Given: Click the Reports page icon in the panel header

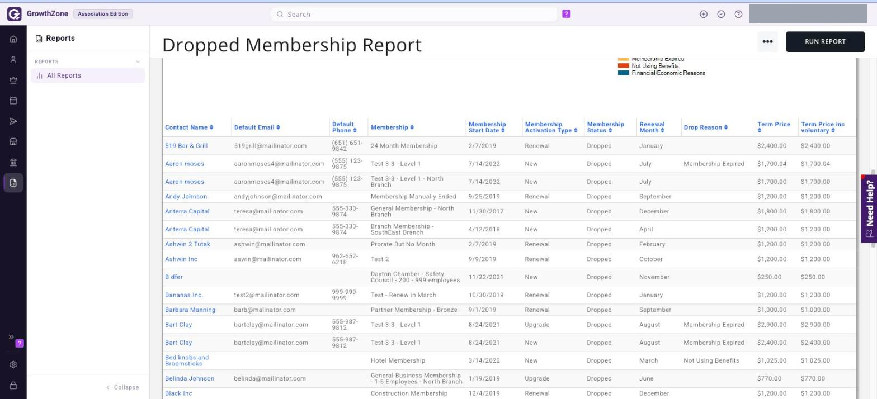Looking at the screenshot, I should point(39,39).
